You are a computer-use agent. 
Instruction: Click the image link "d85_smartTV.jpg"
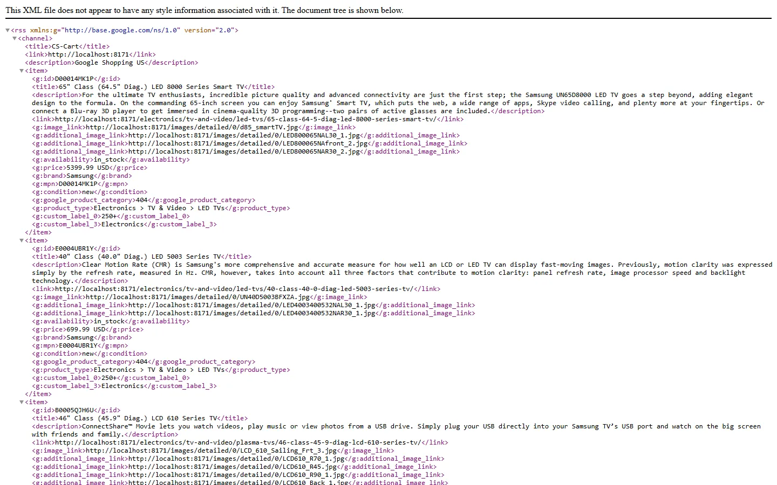(x=192, y=127)
